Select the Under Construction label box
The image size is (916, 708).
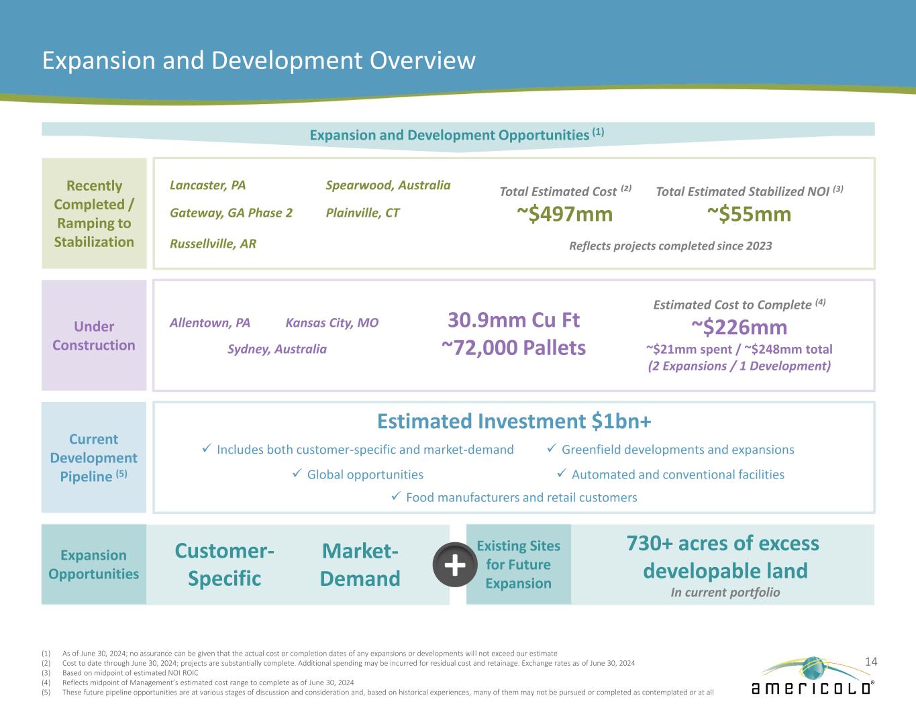(94, 336)
